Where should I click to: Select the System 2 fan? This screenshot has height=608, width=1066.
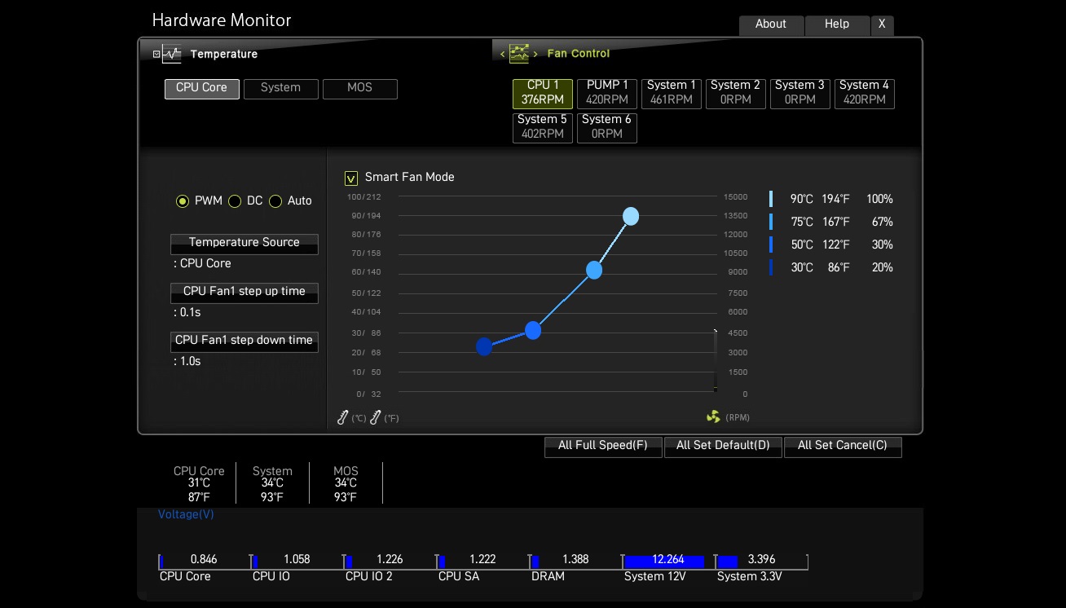click(x=736, y=93)
